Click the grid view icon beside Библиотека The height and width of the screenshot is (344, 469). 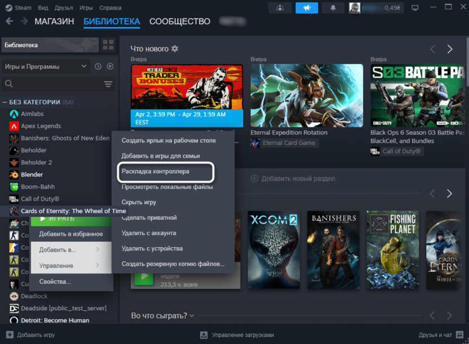pyautogui.click(x=108, y=45)
